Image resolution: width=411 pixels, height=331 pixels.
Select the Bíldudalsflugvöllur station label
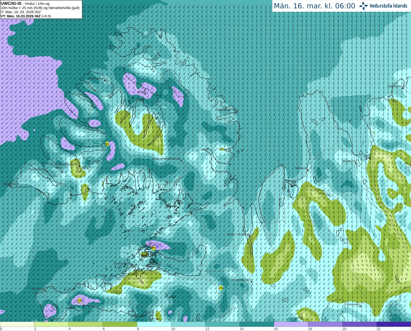pyautogui.click(x=67, y=164)
